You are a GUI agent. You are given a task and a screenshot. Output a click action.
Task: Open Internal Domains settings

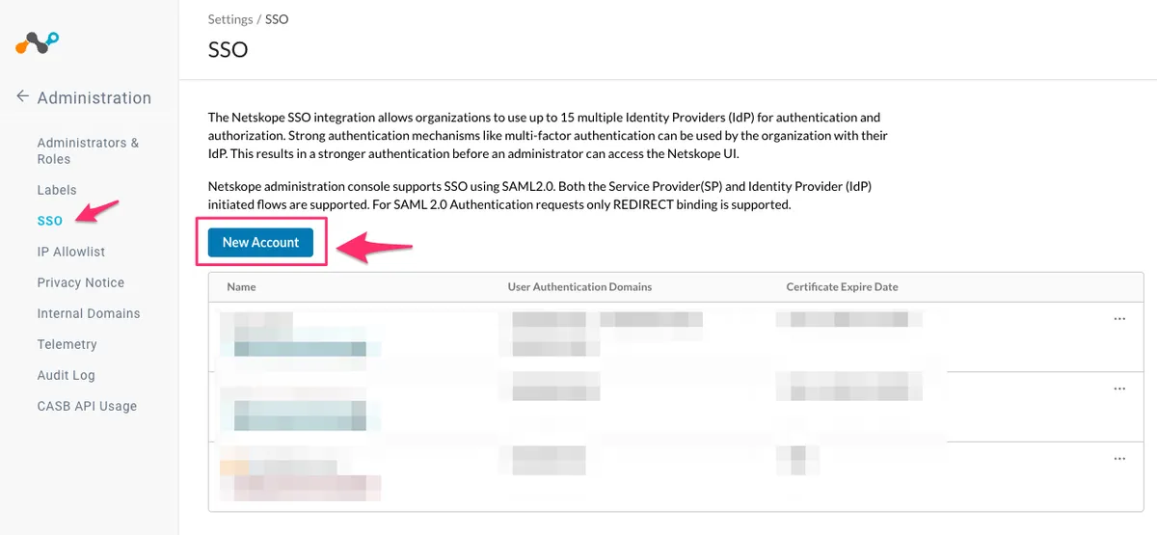[89, 313]
